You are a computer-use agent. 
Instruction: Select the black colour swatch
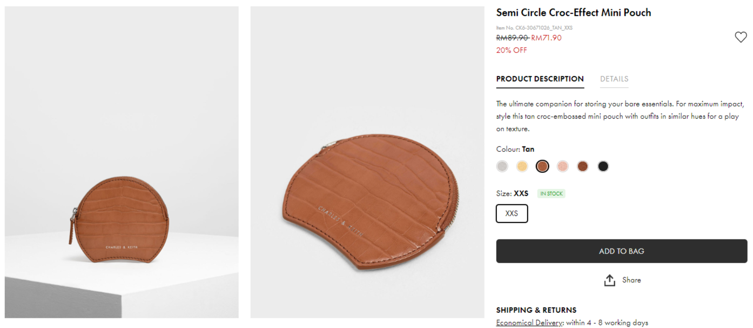click(x=603, y=166)
